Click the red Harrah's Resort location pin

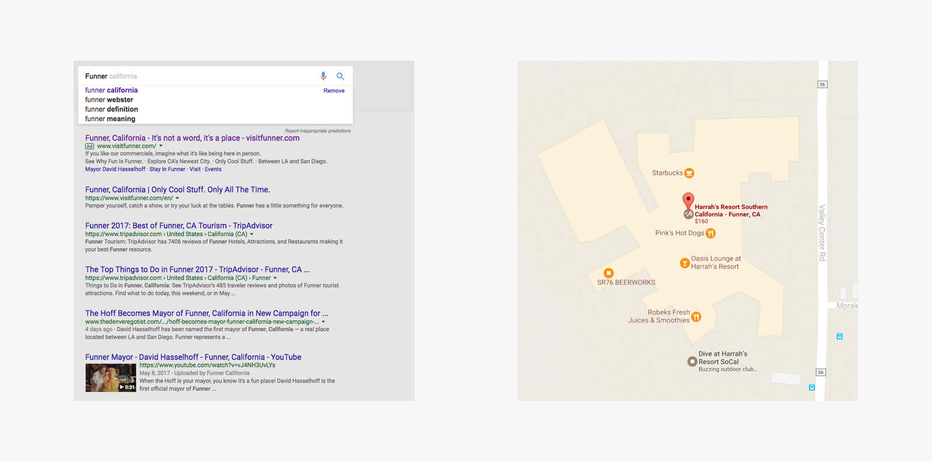pyautogui.click(x=689, y=201)
